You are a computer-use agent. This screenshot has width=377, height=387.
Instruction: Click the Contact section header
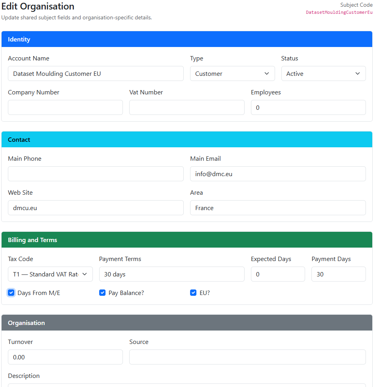coord(187,140)
